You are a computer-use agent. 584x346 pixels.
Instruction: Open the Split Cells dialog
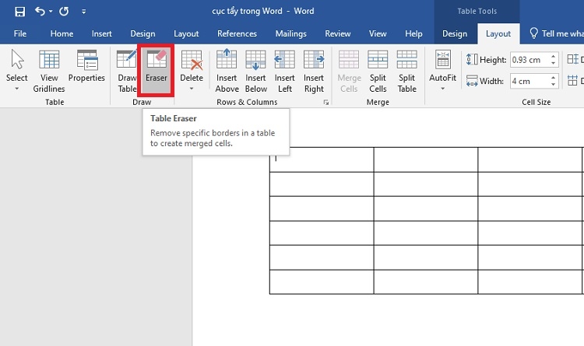pyautogui.click(x=378, y=70)
